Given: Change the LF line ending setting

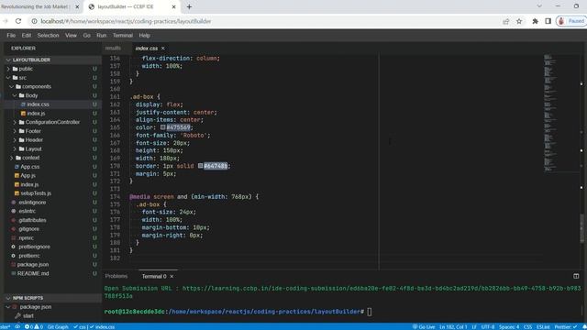Looking at the screenshot, I should (x=474, y=326).
